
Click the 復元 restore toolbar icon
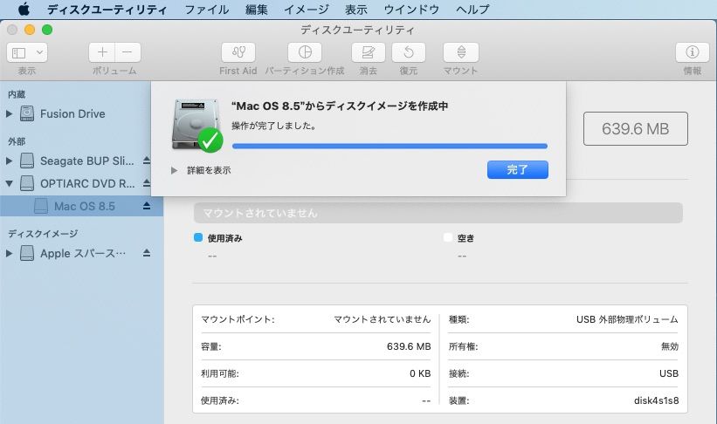click(409, 52)
